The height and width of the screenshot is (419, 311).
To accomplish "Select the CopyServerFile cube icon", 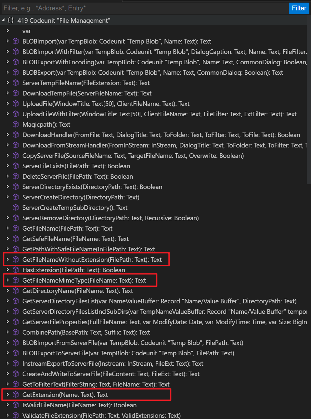I will [x=16, y=156].
